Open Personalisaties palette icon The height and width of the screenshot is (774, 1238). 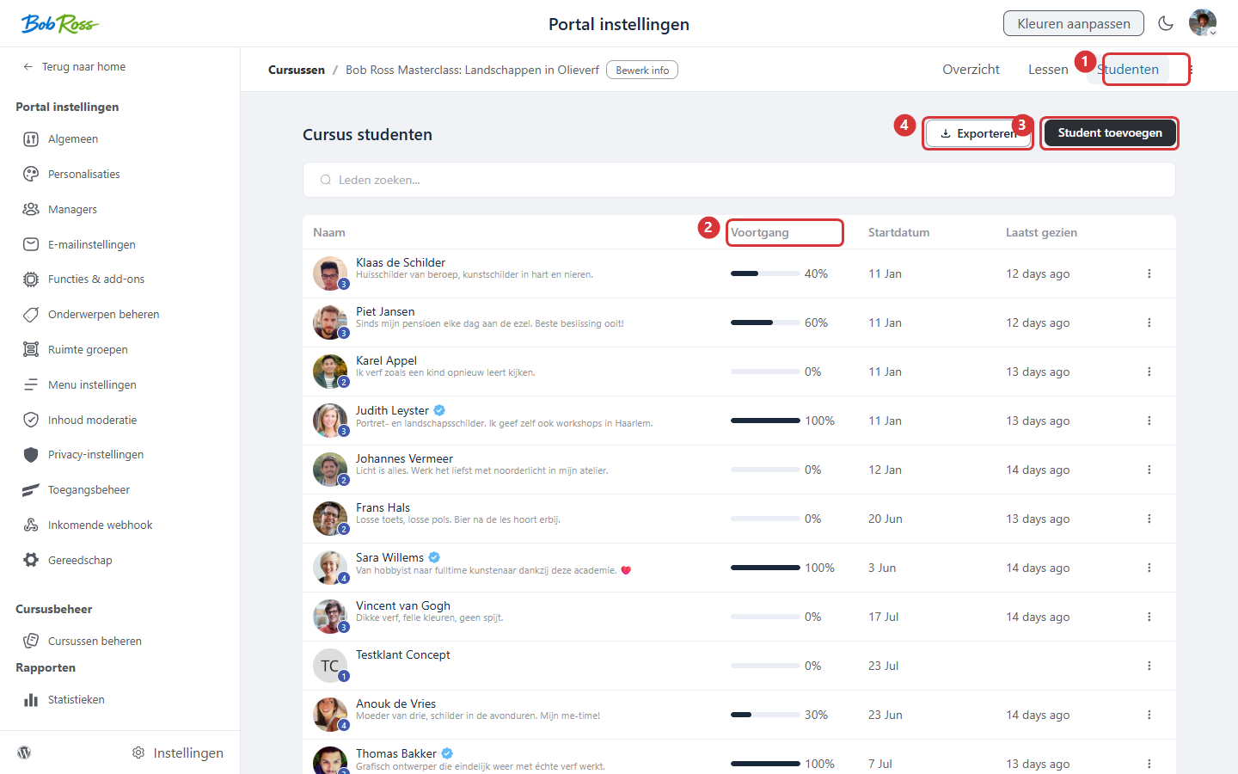[x=31, y=175]
